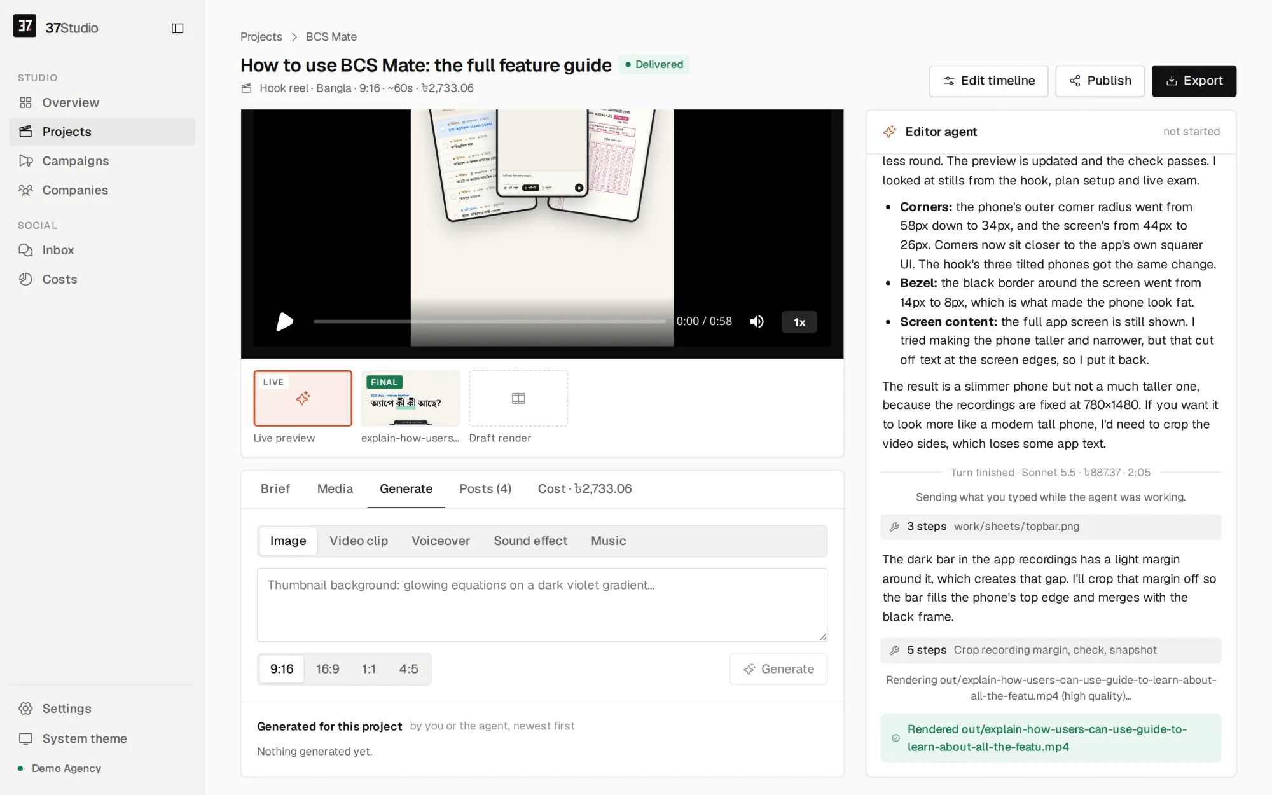Click the video progress bar
1272x795 pixels.
(x=490, y=322)
